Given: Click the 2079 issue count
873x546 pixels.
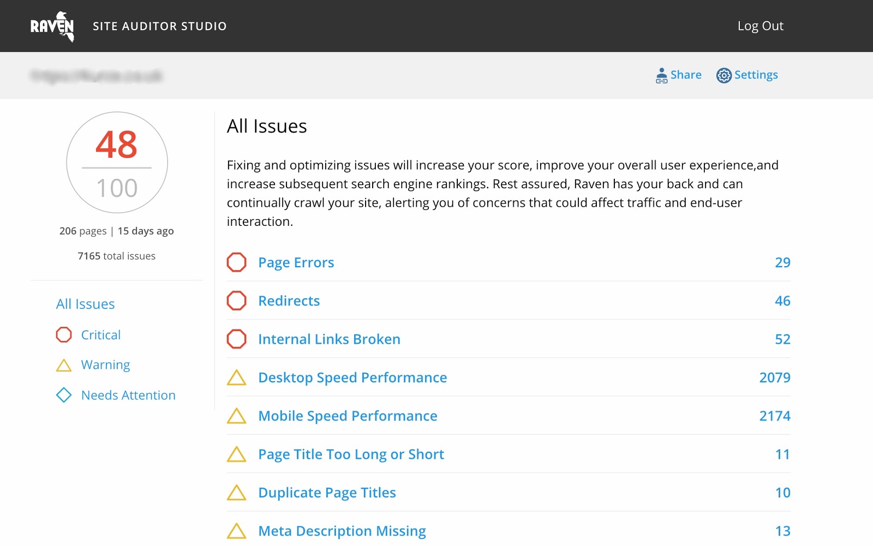Looking at the screenshot, I should click(774, 377).
